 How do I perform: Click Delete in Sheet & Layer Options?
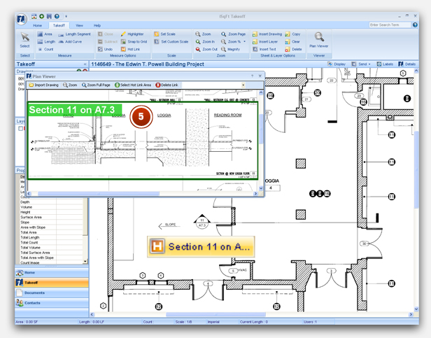coord(294,49)
